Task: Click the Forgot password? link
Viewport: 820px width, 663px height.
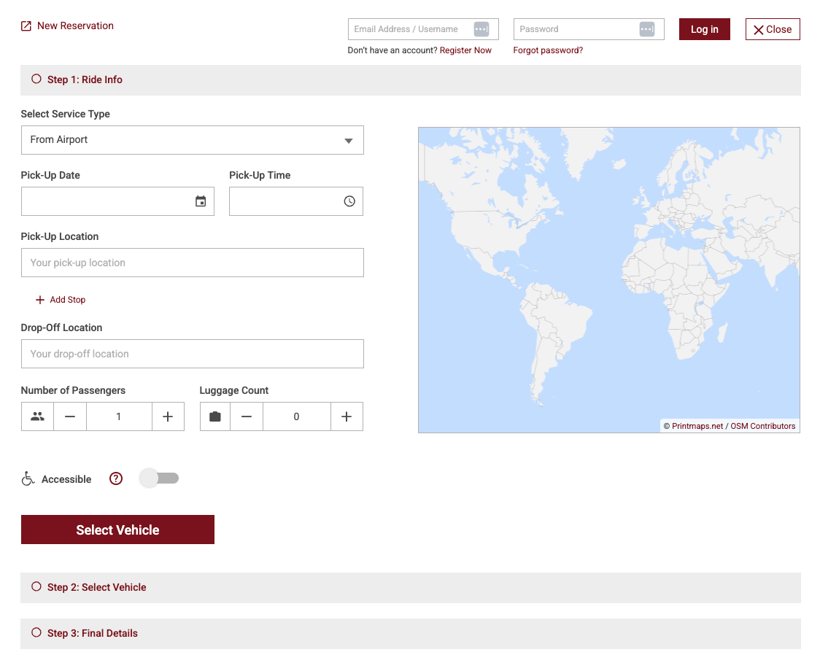Action: (548, 50)
